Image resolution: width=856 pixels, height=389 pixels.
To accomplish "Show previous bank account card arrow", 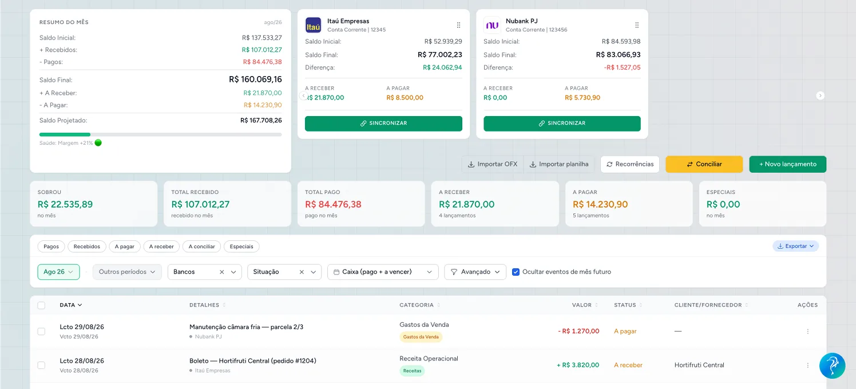I will tap(304, 96).
